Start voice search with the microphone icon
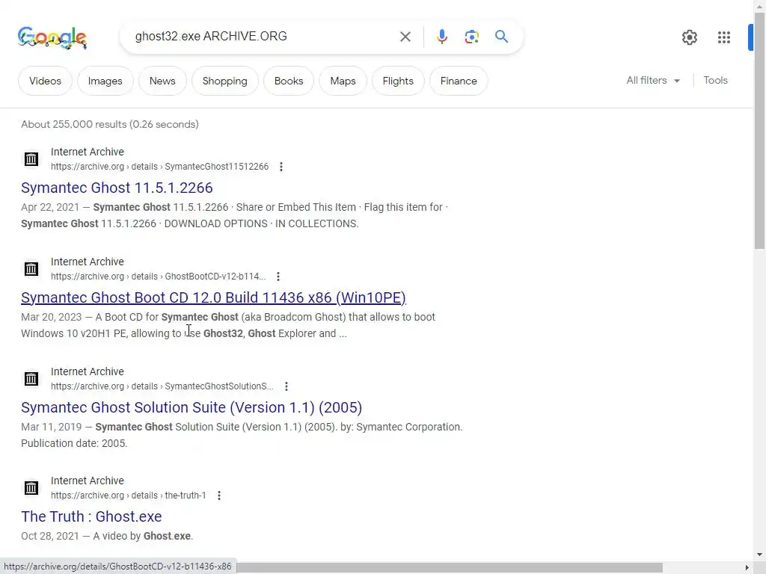Screen dimensions: 766x574 [441, 37]
